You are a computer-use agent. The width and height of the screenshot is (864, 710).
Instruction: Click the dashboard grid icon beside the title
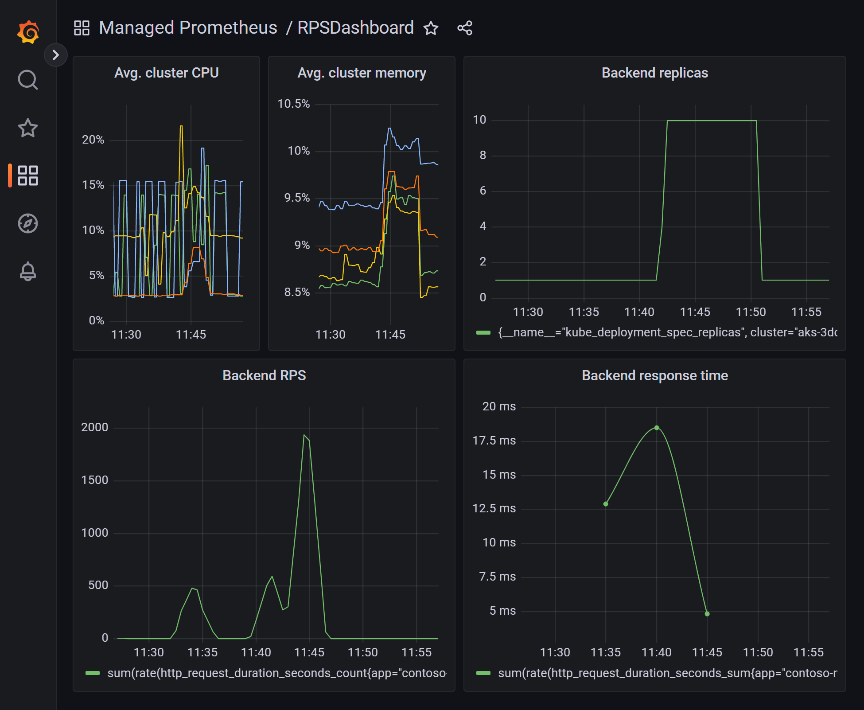[82, 28]
